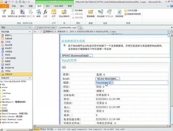The width and height of the screenshot is (173, 131).
Task: Open the retfer folder in file tree
Action: [x=5, y=111]
